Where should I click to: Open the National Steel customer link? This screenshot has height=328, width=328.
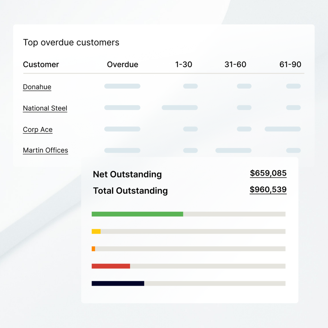coord(45,108)
